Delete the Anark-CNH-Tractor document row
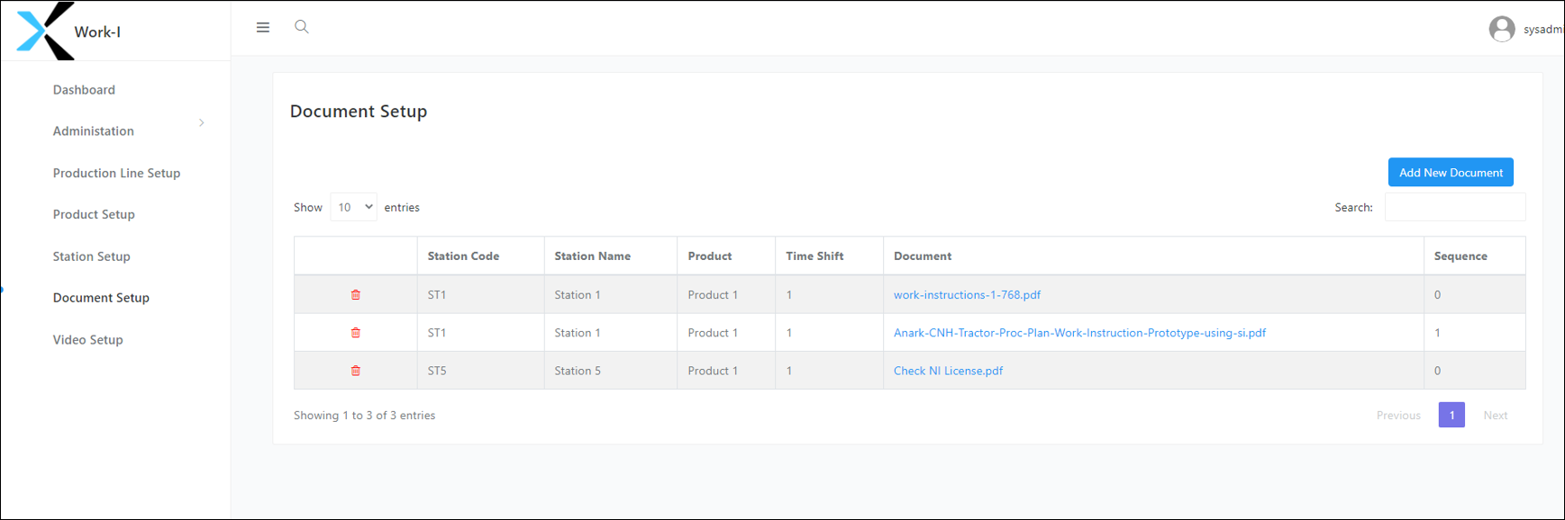 point(356,333)
